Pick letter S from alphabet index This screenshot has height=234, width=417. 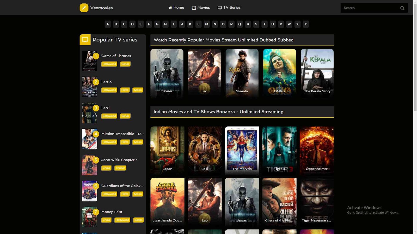(256, 24)
